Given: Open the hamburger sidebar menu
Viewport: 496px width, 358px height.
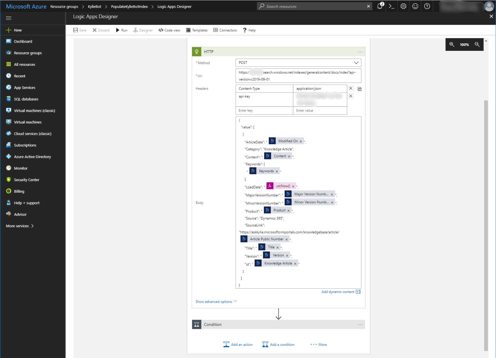Looking at the screenshot, I should pos(9,18).
